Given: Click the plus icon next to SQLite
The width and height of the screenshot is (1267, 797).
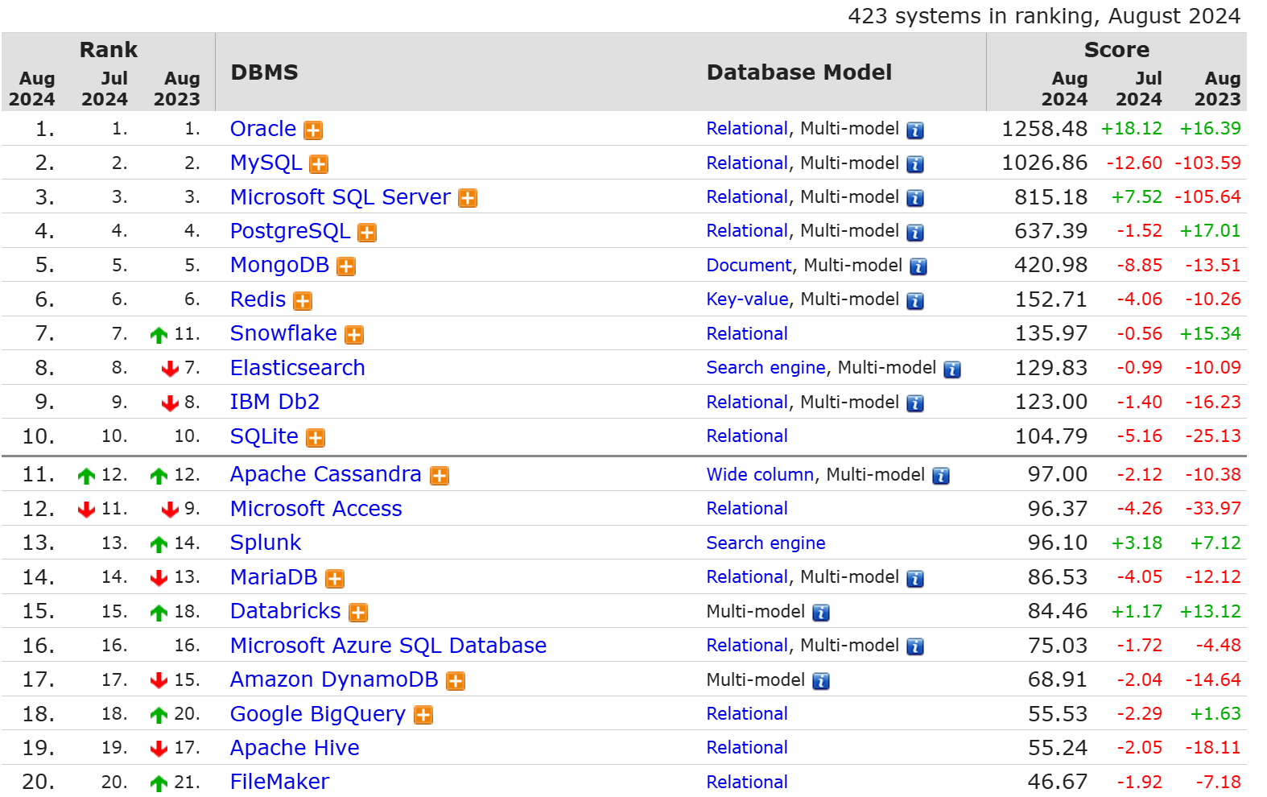Looking at the screenshot, I should click(x=316, y=438).
